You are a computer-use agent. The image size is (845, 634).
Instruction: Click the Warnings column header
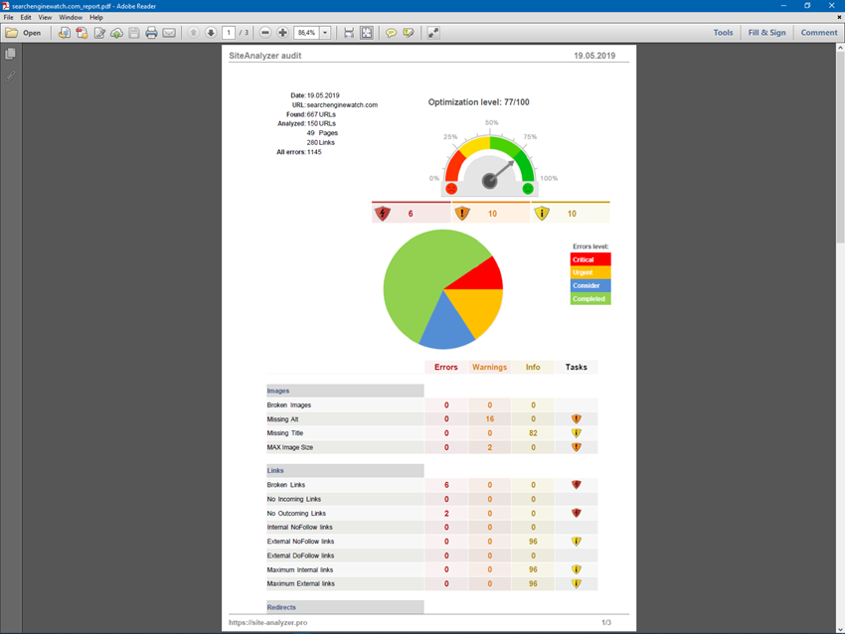coord(489,367)
